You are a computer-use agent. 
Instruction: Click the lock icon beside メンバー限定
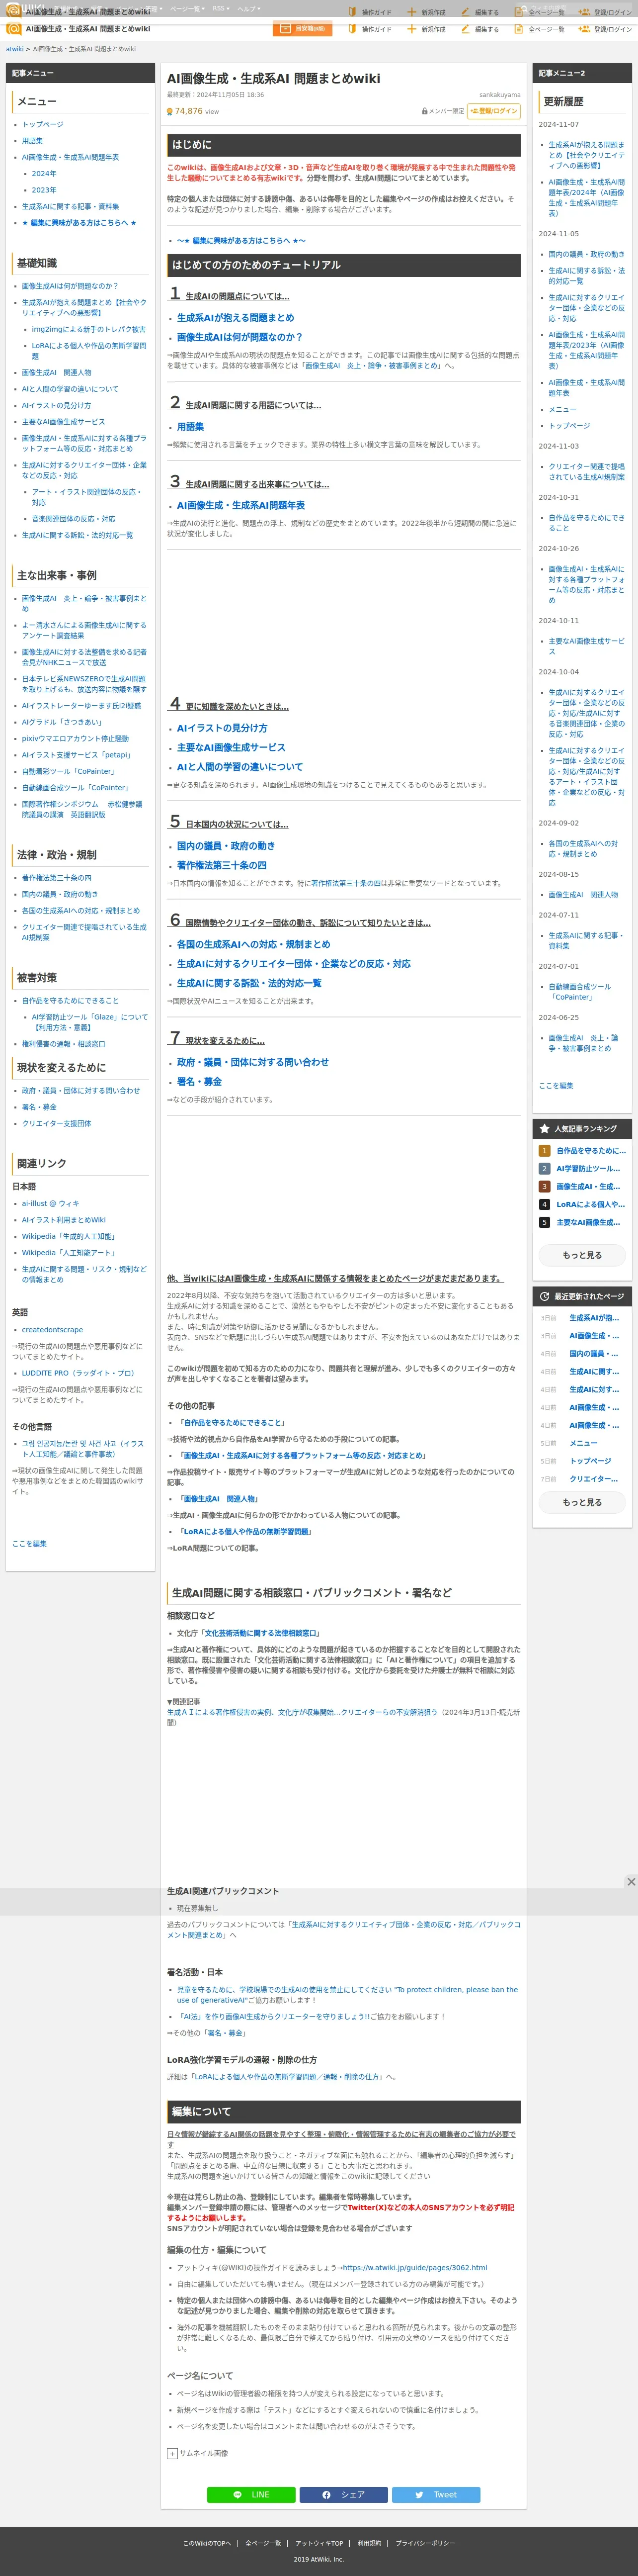424,111
